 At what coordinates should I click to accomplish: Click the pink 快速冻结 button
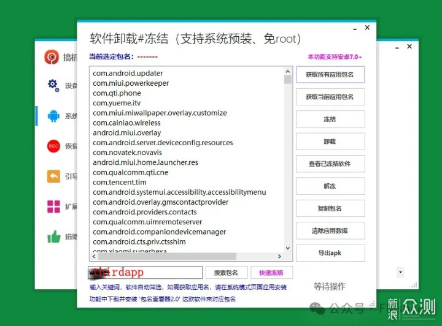(x=271, y=273)
